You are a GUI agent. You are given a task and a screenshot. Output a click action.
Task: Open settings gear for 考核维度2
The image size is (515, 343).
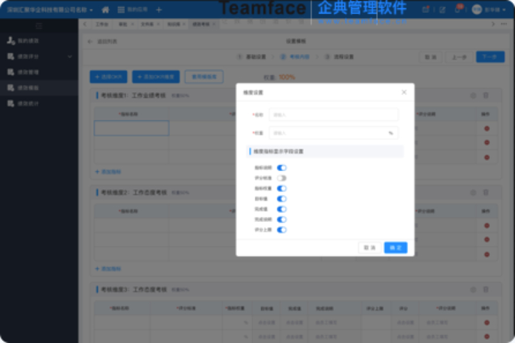[x=473, y=192]
